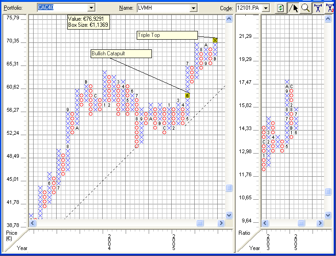Click ratio chart horizontal scroll right arrow
The height and width of the screenshot is (256, 336).
(320, 223)
